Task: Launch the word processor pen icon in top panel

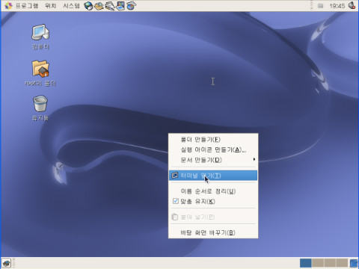Action: pos(110,5)
